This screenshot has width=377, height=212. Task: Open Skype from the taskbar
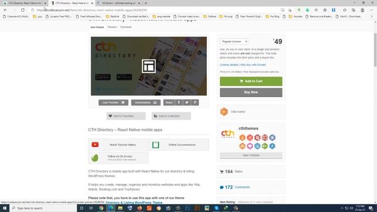(x=216, y=208)
